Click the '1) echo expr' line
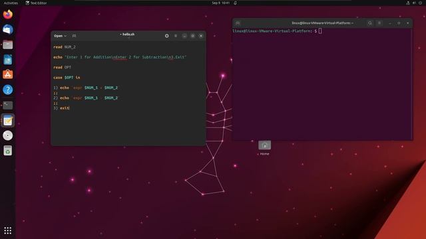The width and height of the screenshot is (426, 239). (86, 88)
